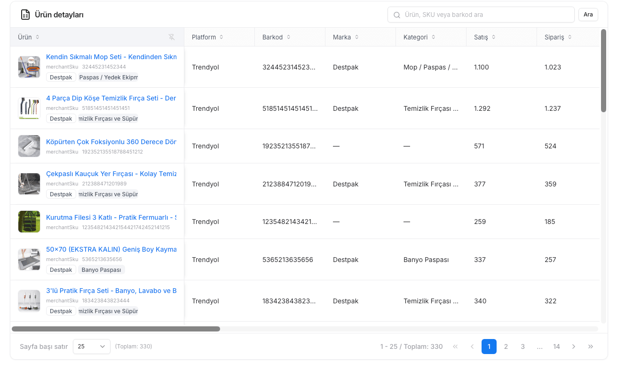Open Kurutma Filesi 3 Katlı product link
The width and height of the screenshot is (617, 370).
coord(111,217)
